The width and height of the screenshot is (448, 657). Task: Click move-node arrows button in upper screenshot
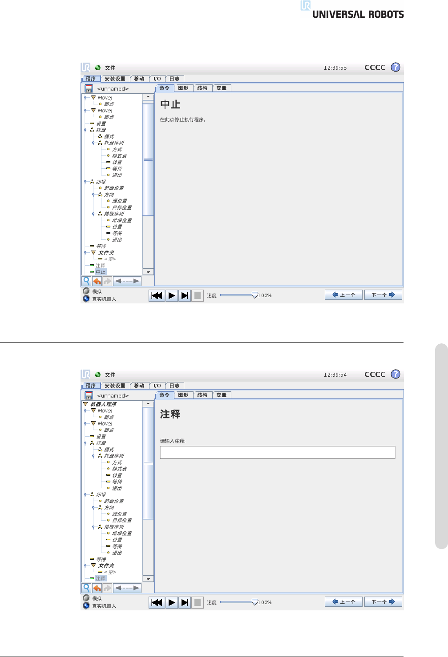[x=127, y=281]
